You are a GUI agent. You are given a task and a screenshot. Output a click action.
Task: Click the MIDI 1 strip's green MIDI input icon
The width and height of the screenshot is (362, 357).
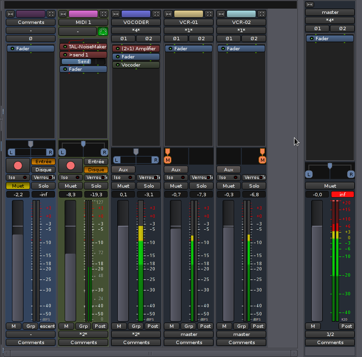[x=103, y=32]
